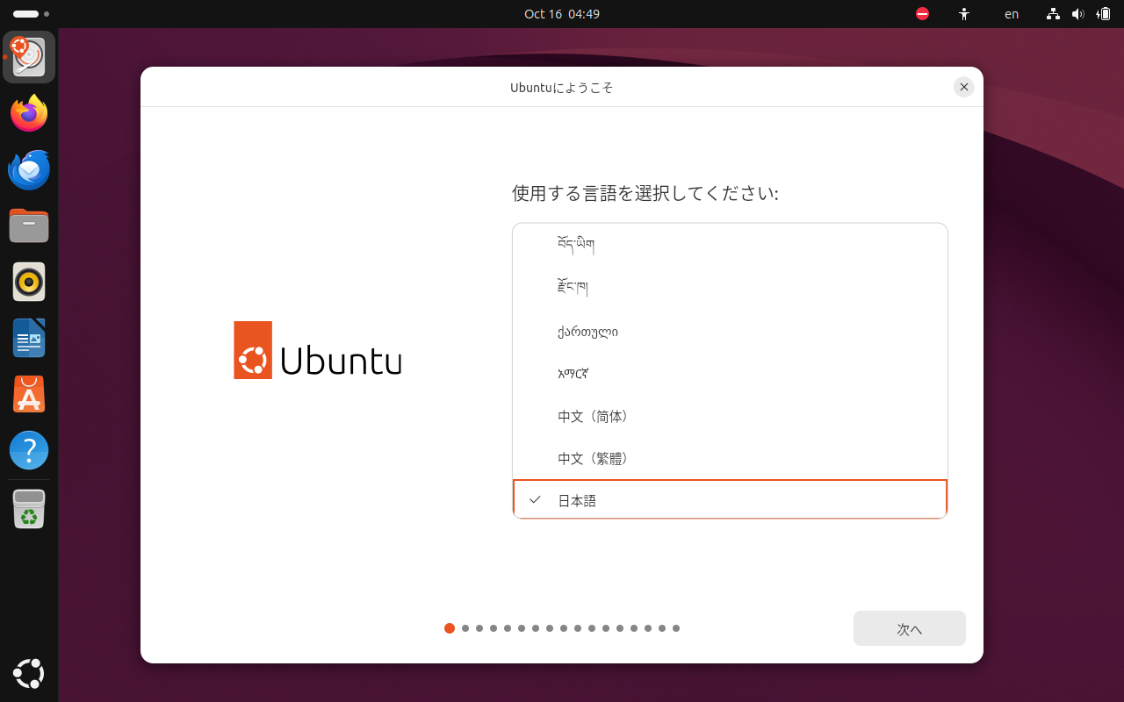Launch Rhythmbox music player from the dock
This screenshot has width=1124, height=702.
tap(29, 282)
